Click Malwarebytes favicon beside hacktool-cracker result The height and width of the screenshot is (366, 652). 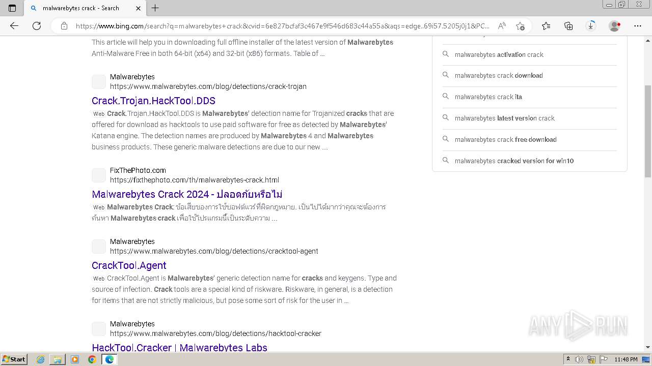point(99,329)
